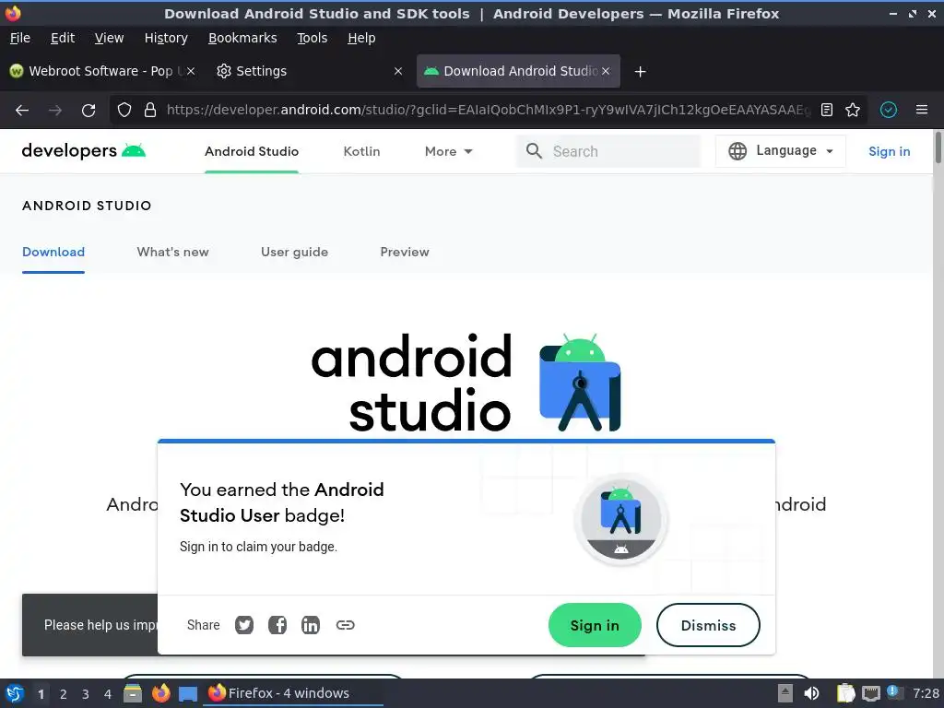Click green Sign in button in badge dialog
Screen dimensions: 944x708
tap(595, 626)
